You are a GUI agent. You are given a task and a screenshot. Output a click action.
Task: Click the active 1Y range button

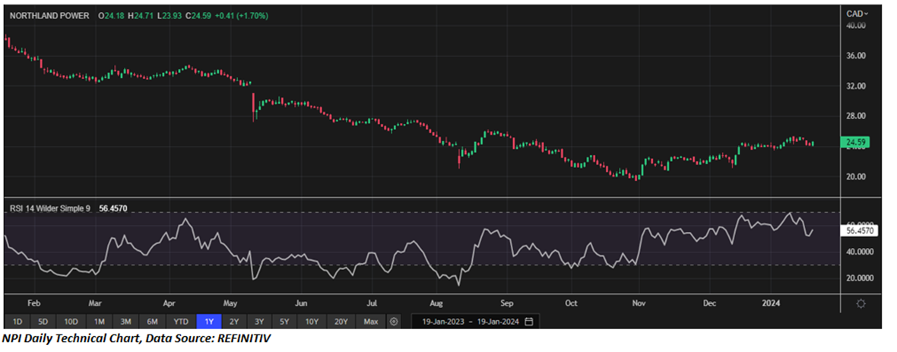coord(208,321)
